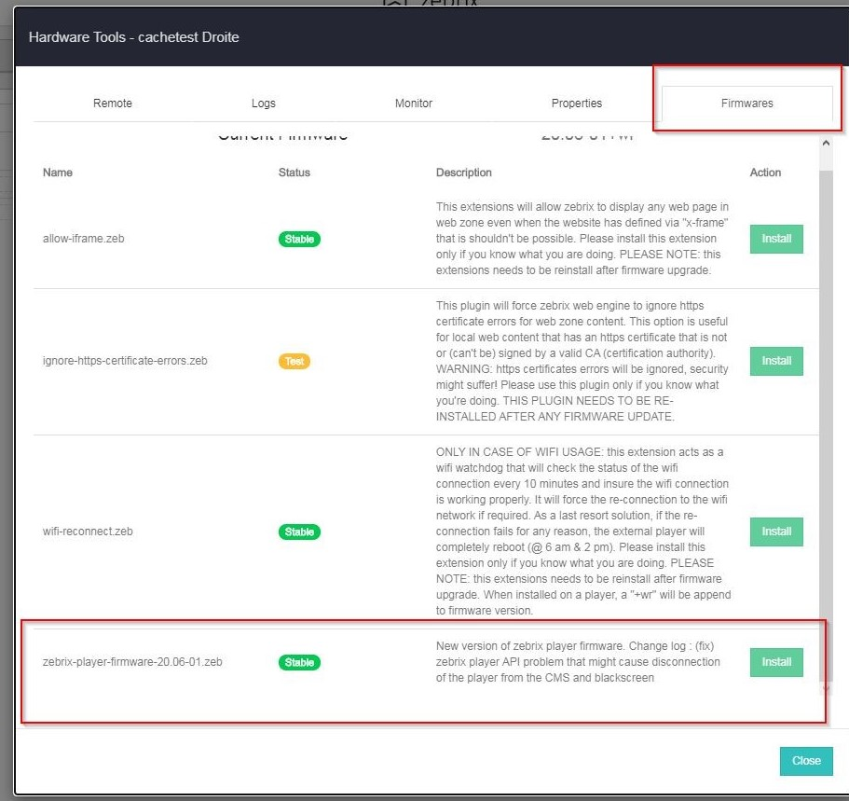Click the firmware list scroll-up arrow
The height and width of the screenshot is (801, 849).
tap(826, 143)
